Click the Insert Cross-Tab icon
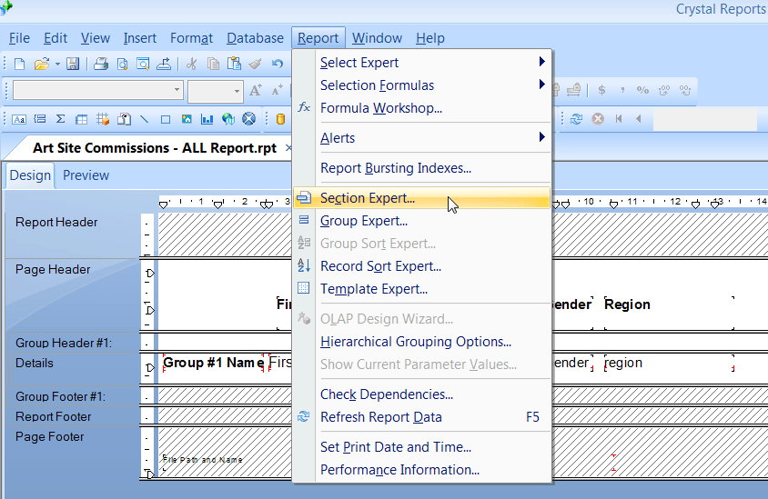Viewport: 768px width, 499px height. (x=81, y=119)
